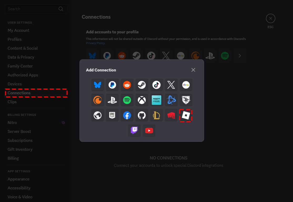Viewport: 293px width, 202px height.
Task: Pick the Epic Games connection
Action: coord(112,115)
